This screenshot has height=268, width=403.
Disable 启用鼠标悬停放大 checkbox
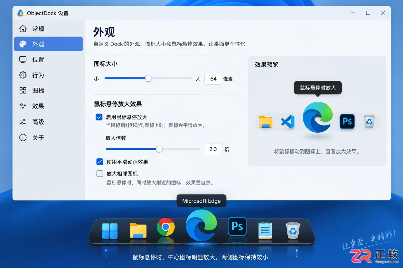(99, 117)
